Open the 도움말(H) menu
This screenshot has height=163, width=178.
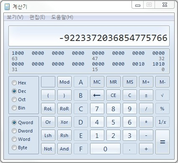62,17
